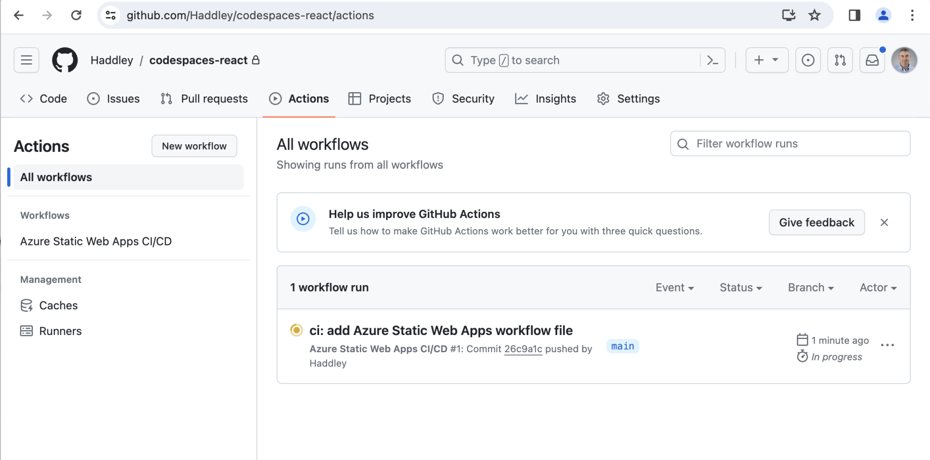The height and width of the screenshot is (460, 930).
Task: Open the three-dot menu for workflow run
Action: click(887, 345)
